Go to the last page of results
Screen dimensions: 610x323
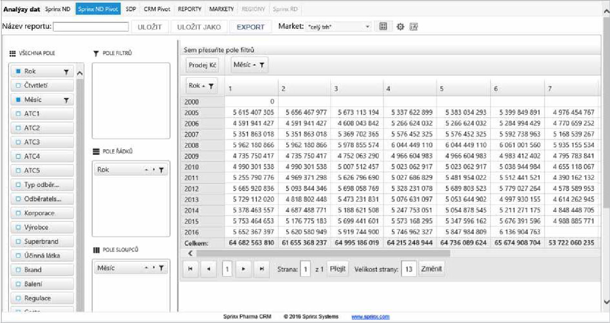pyautogui.click(x=261, y=269)
